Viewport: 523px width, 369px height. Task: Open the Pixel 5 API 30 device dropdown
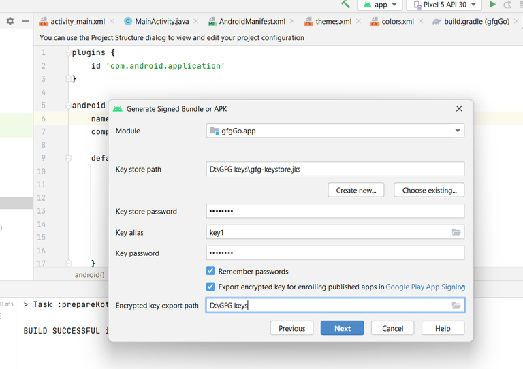click(x=444, y=5)
